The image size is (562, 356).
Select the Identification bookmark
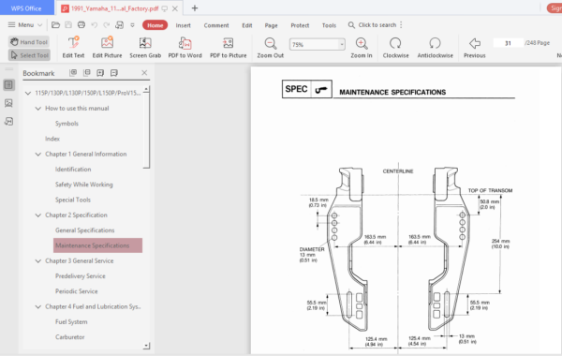coord(73,170)
